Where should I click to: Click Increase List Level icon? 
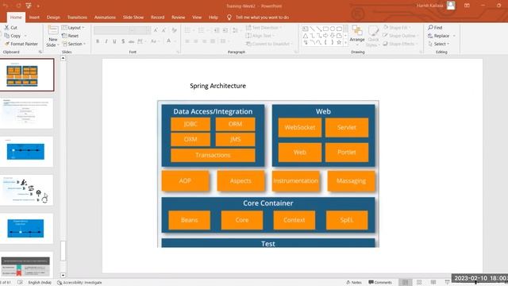(x=225, y=30)
